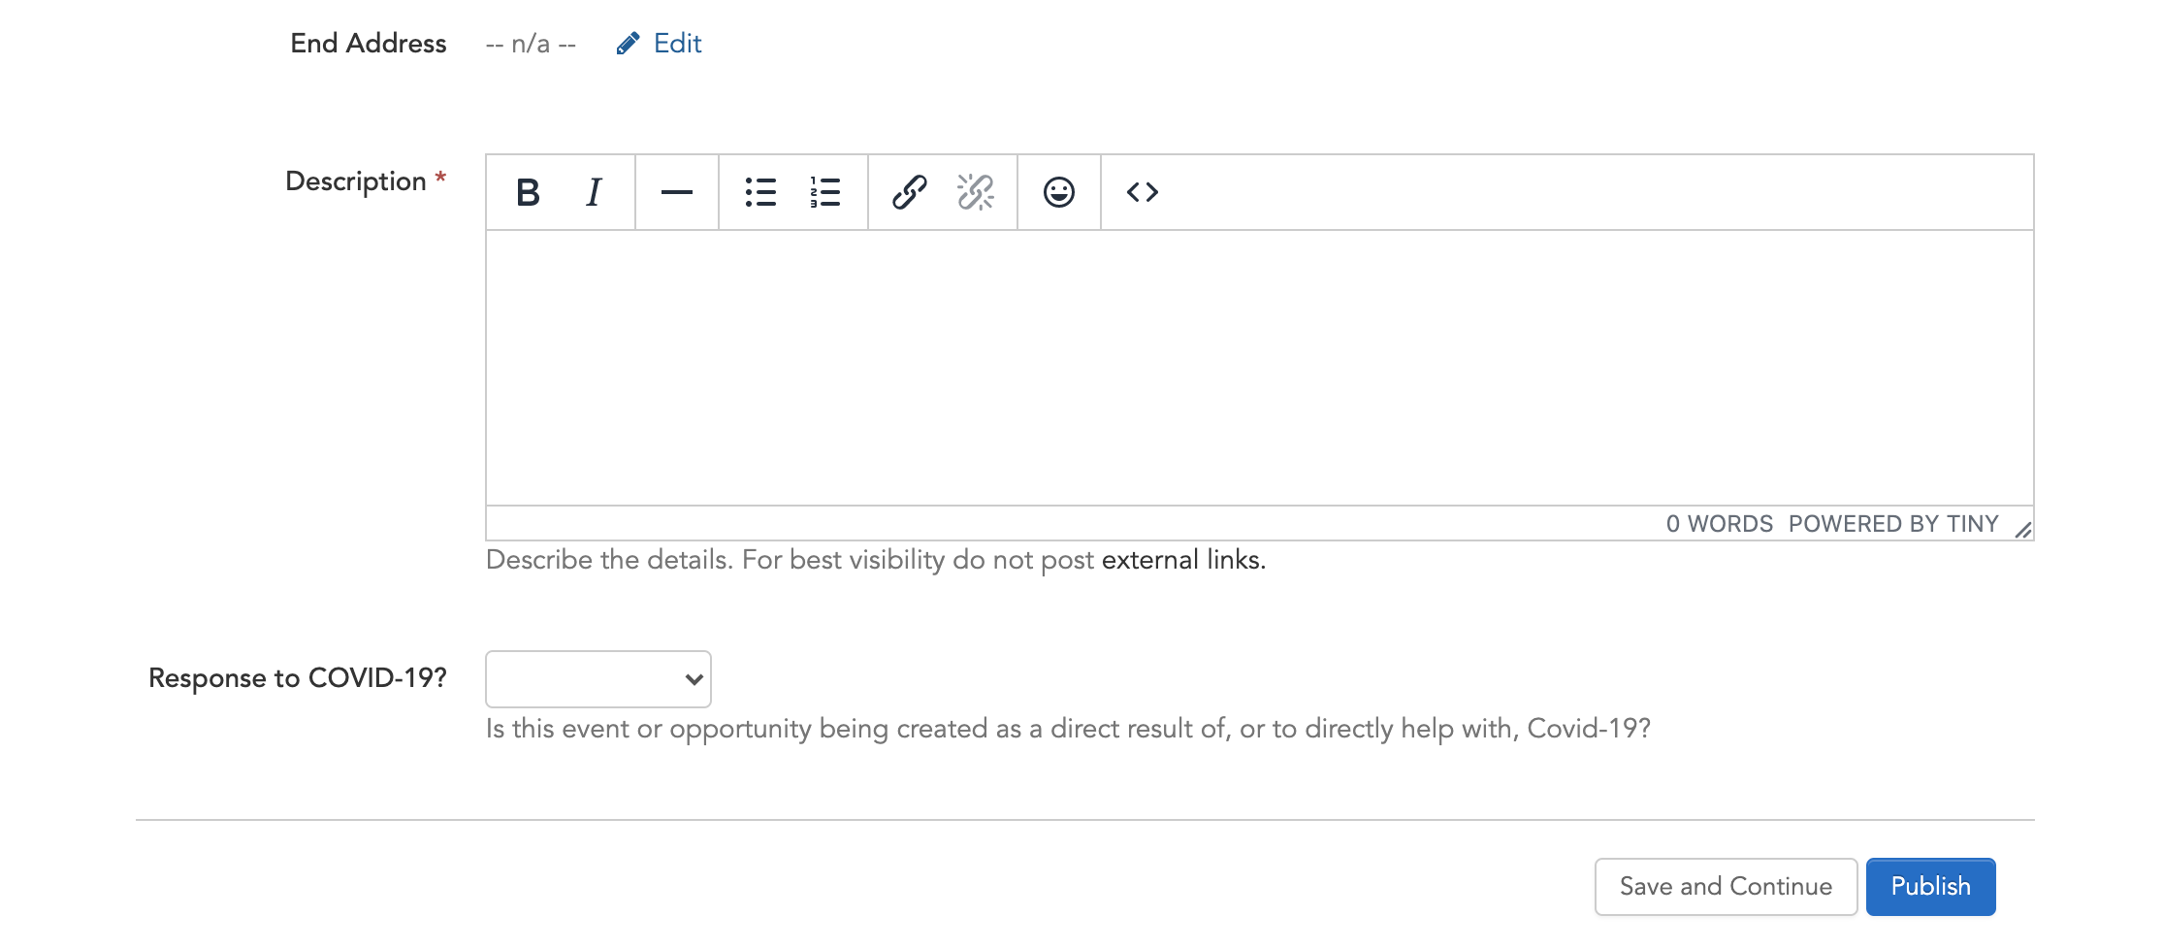This screenshot has height=949, width=2163.
Task: Insert a horizontal line in the description
Action: (677, 192)
